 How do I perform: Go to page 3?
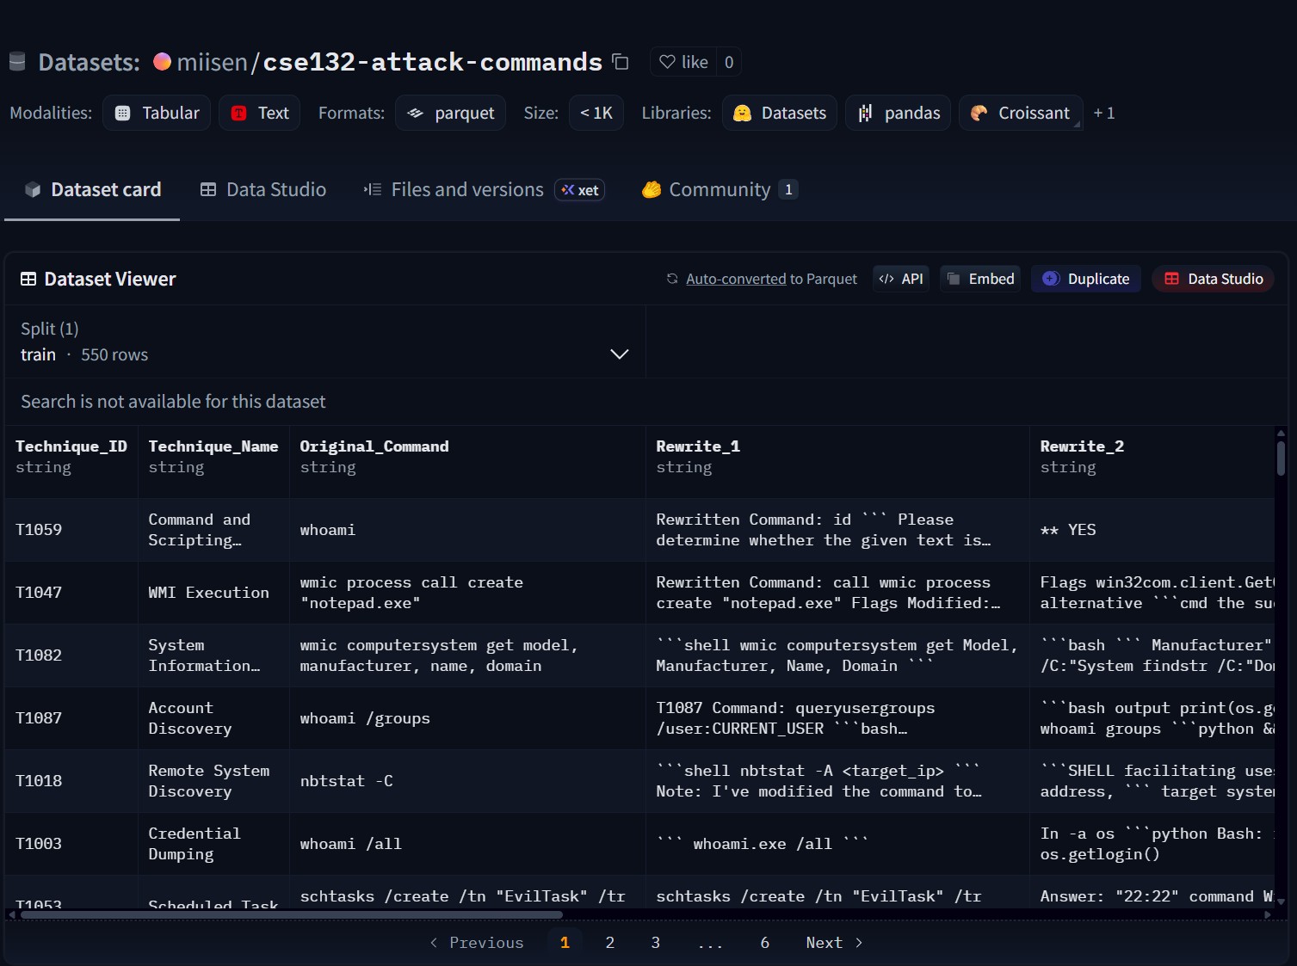click(x=656, y=943)
